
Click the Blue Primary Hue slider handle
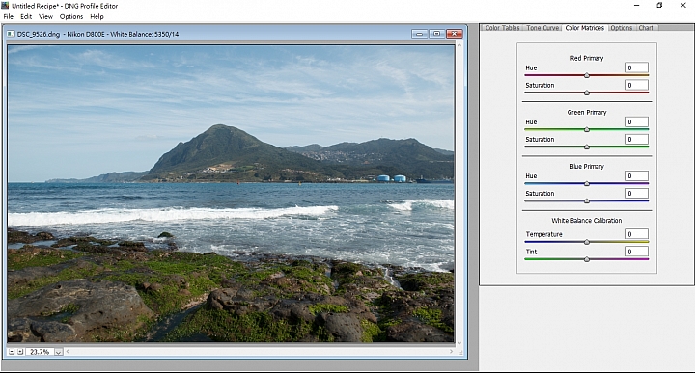[x=587, y=183]
